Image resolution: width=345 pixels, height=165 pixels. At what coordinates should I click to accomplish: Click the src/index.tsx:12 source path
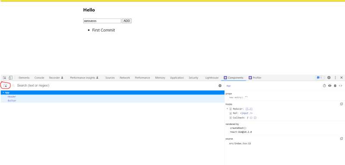[x=240, y=143]
